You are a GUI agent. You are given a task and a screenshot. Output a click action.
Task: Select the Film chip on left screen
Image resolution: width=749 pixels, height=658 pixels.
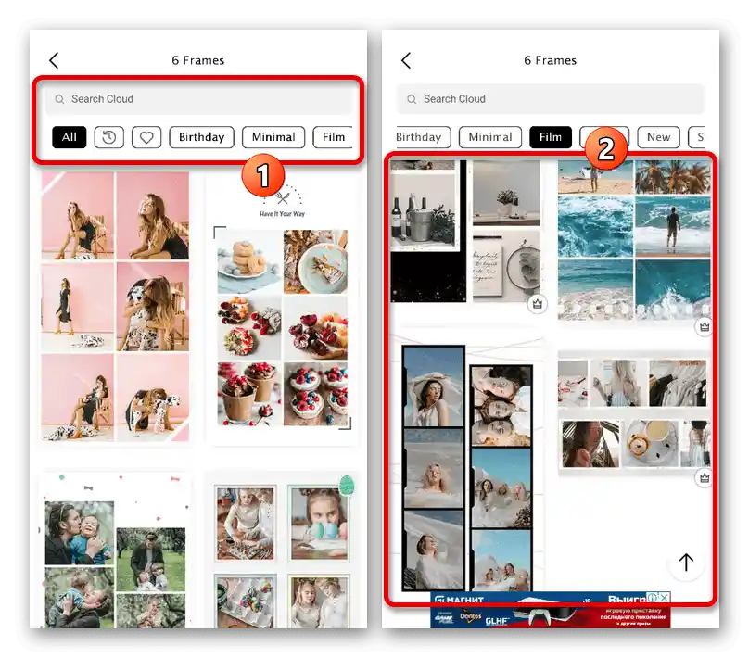pos(333,137)
